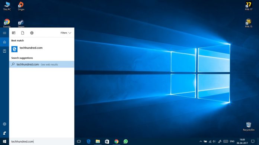Open Google Chrome desktop shortcut
This screenshot has height=145, width=259.
pos(7,23)
